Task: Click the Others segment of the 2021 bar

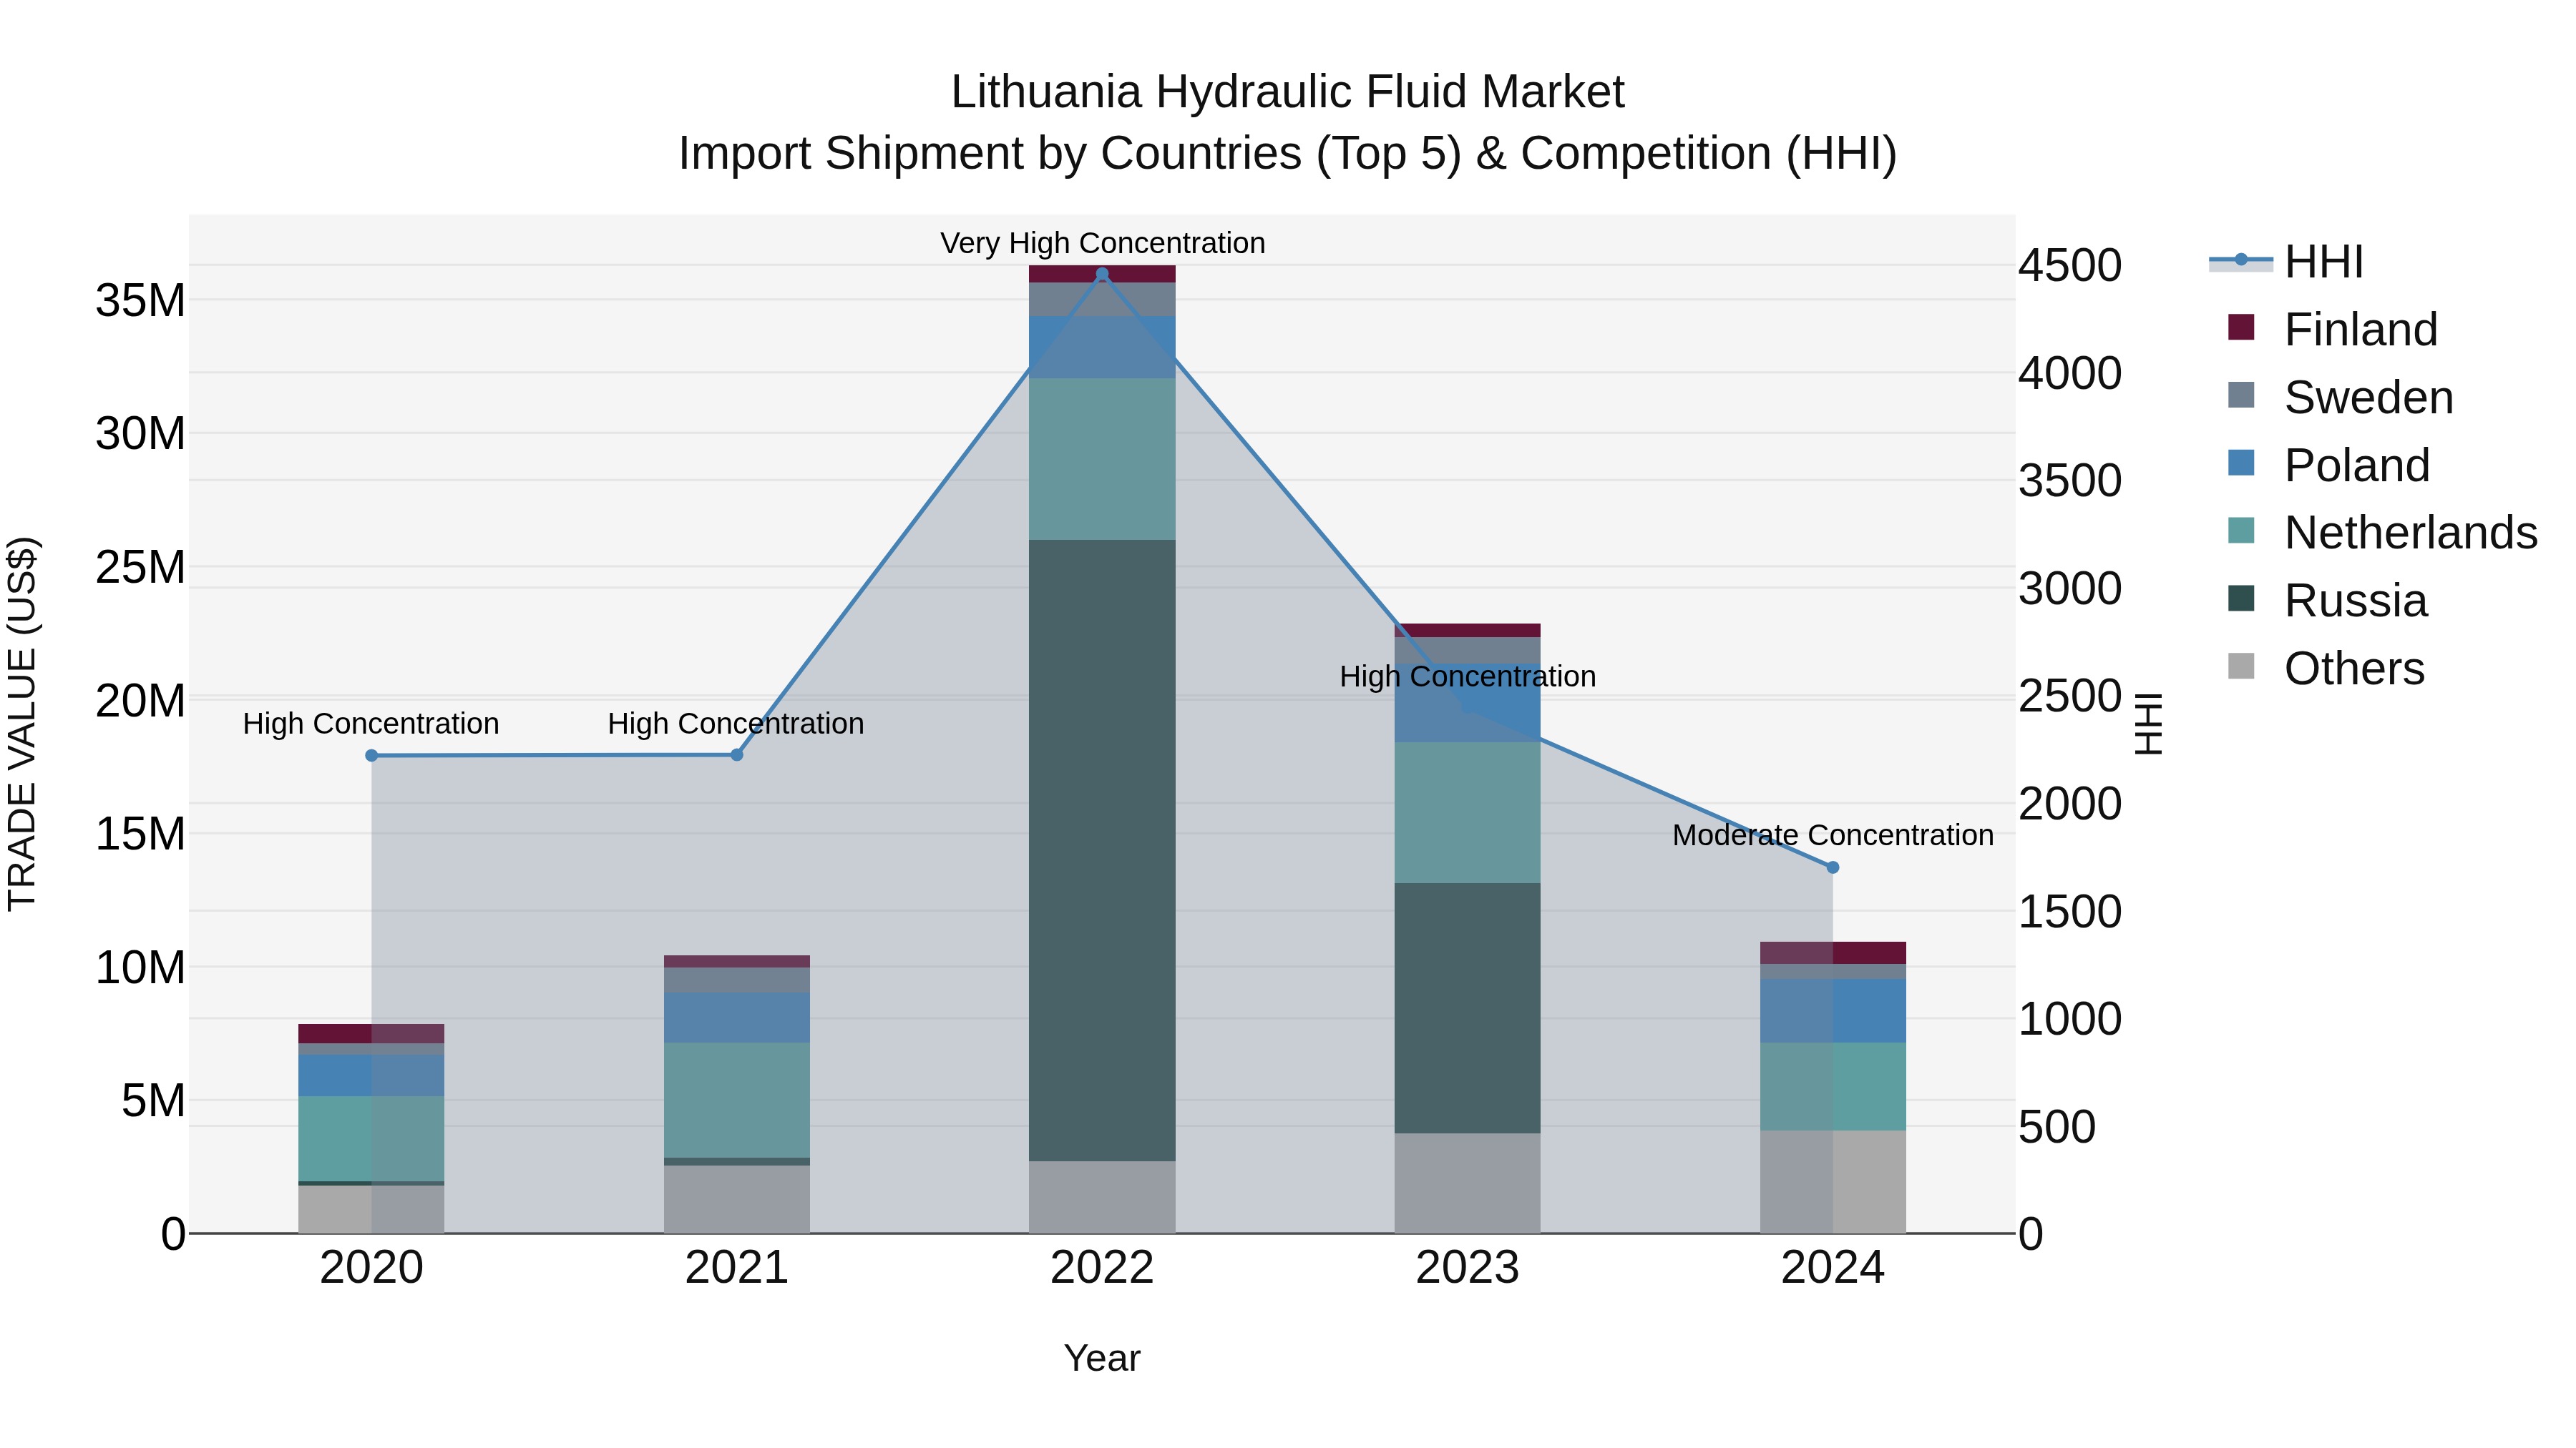Action: [737, 1199]
